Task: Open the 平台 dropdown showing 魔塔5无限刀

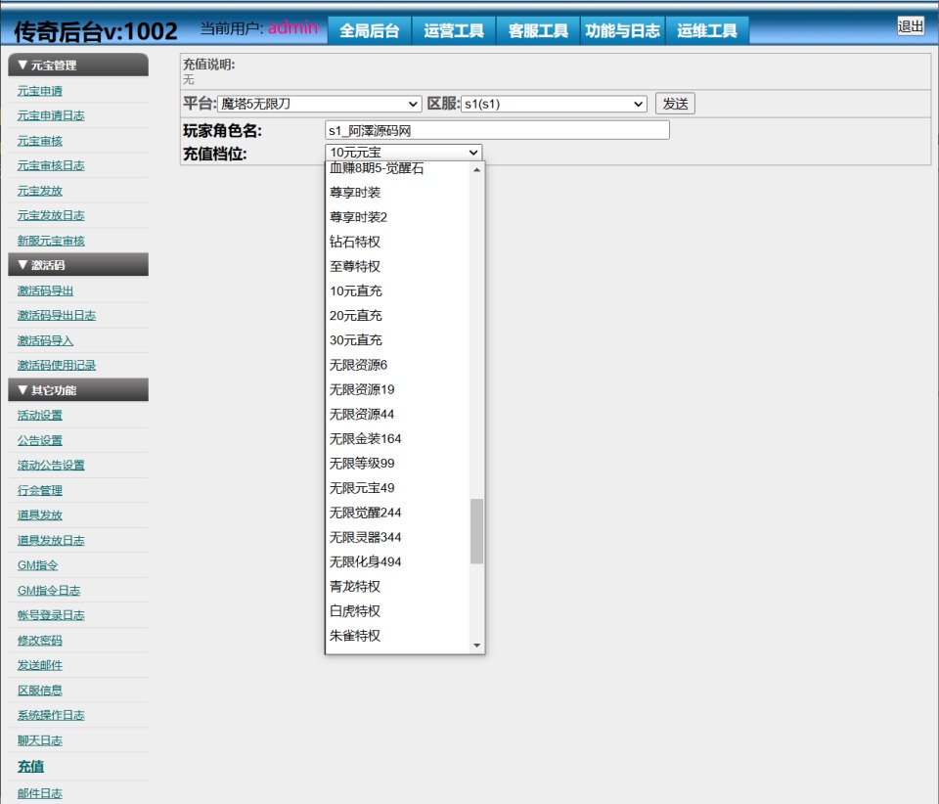Action: (319, 104)
